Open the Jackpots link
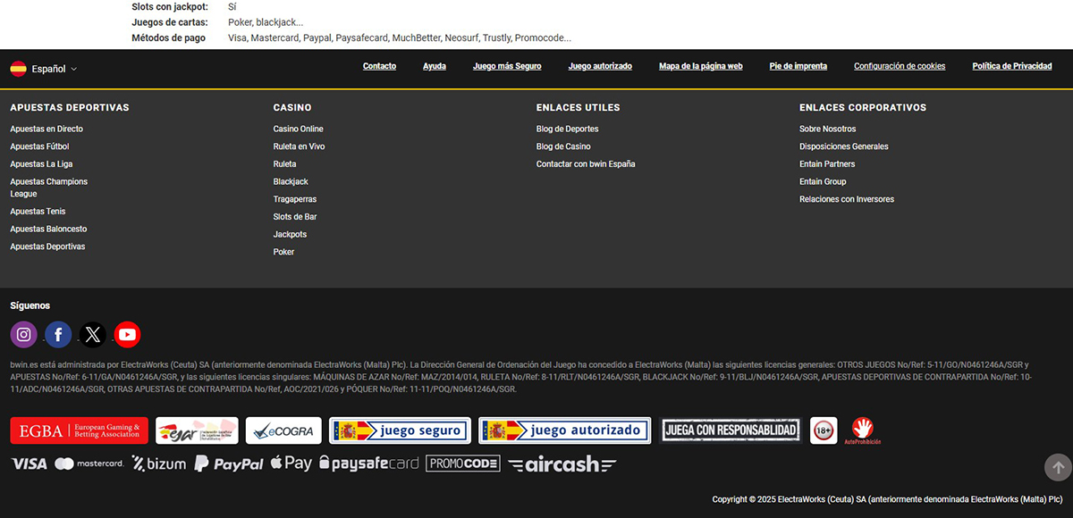Screen dimensions: 1073x518 [290, 234]
